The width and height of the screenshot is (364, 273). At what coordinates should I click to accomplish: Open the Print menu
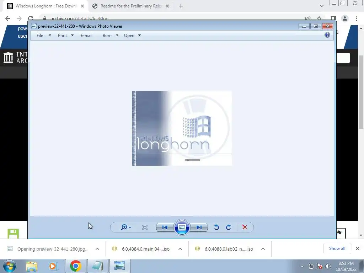[66, 36]
